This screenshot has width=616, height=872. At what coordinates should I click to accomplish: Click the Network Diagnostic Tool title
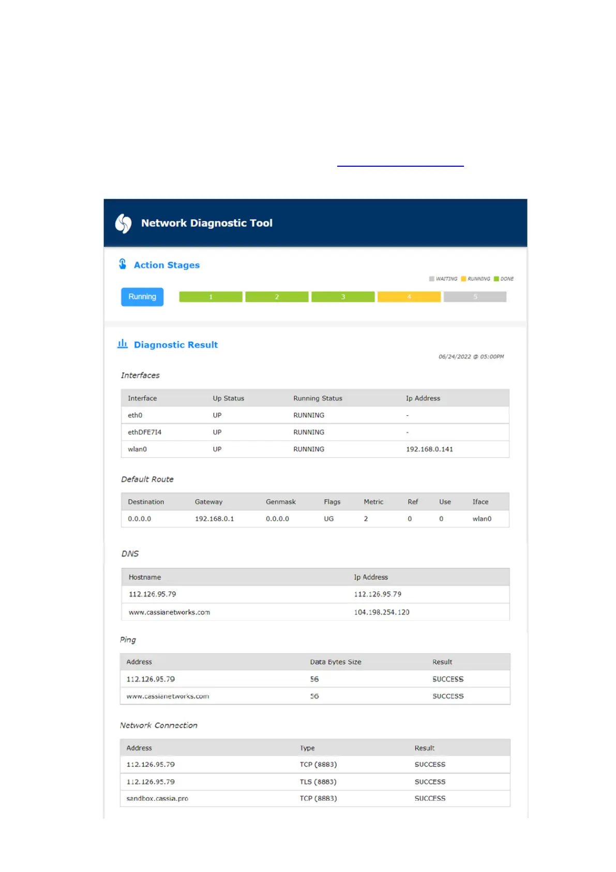click(x=207, y=223)
